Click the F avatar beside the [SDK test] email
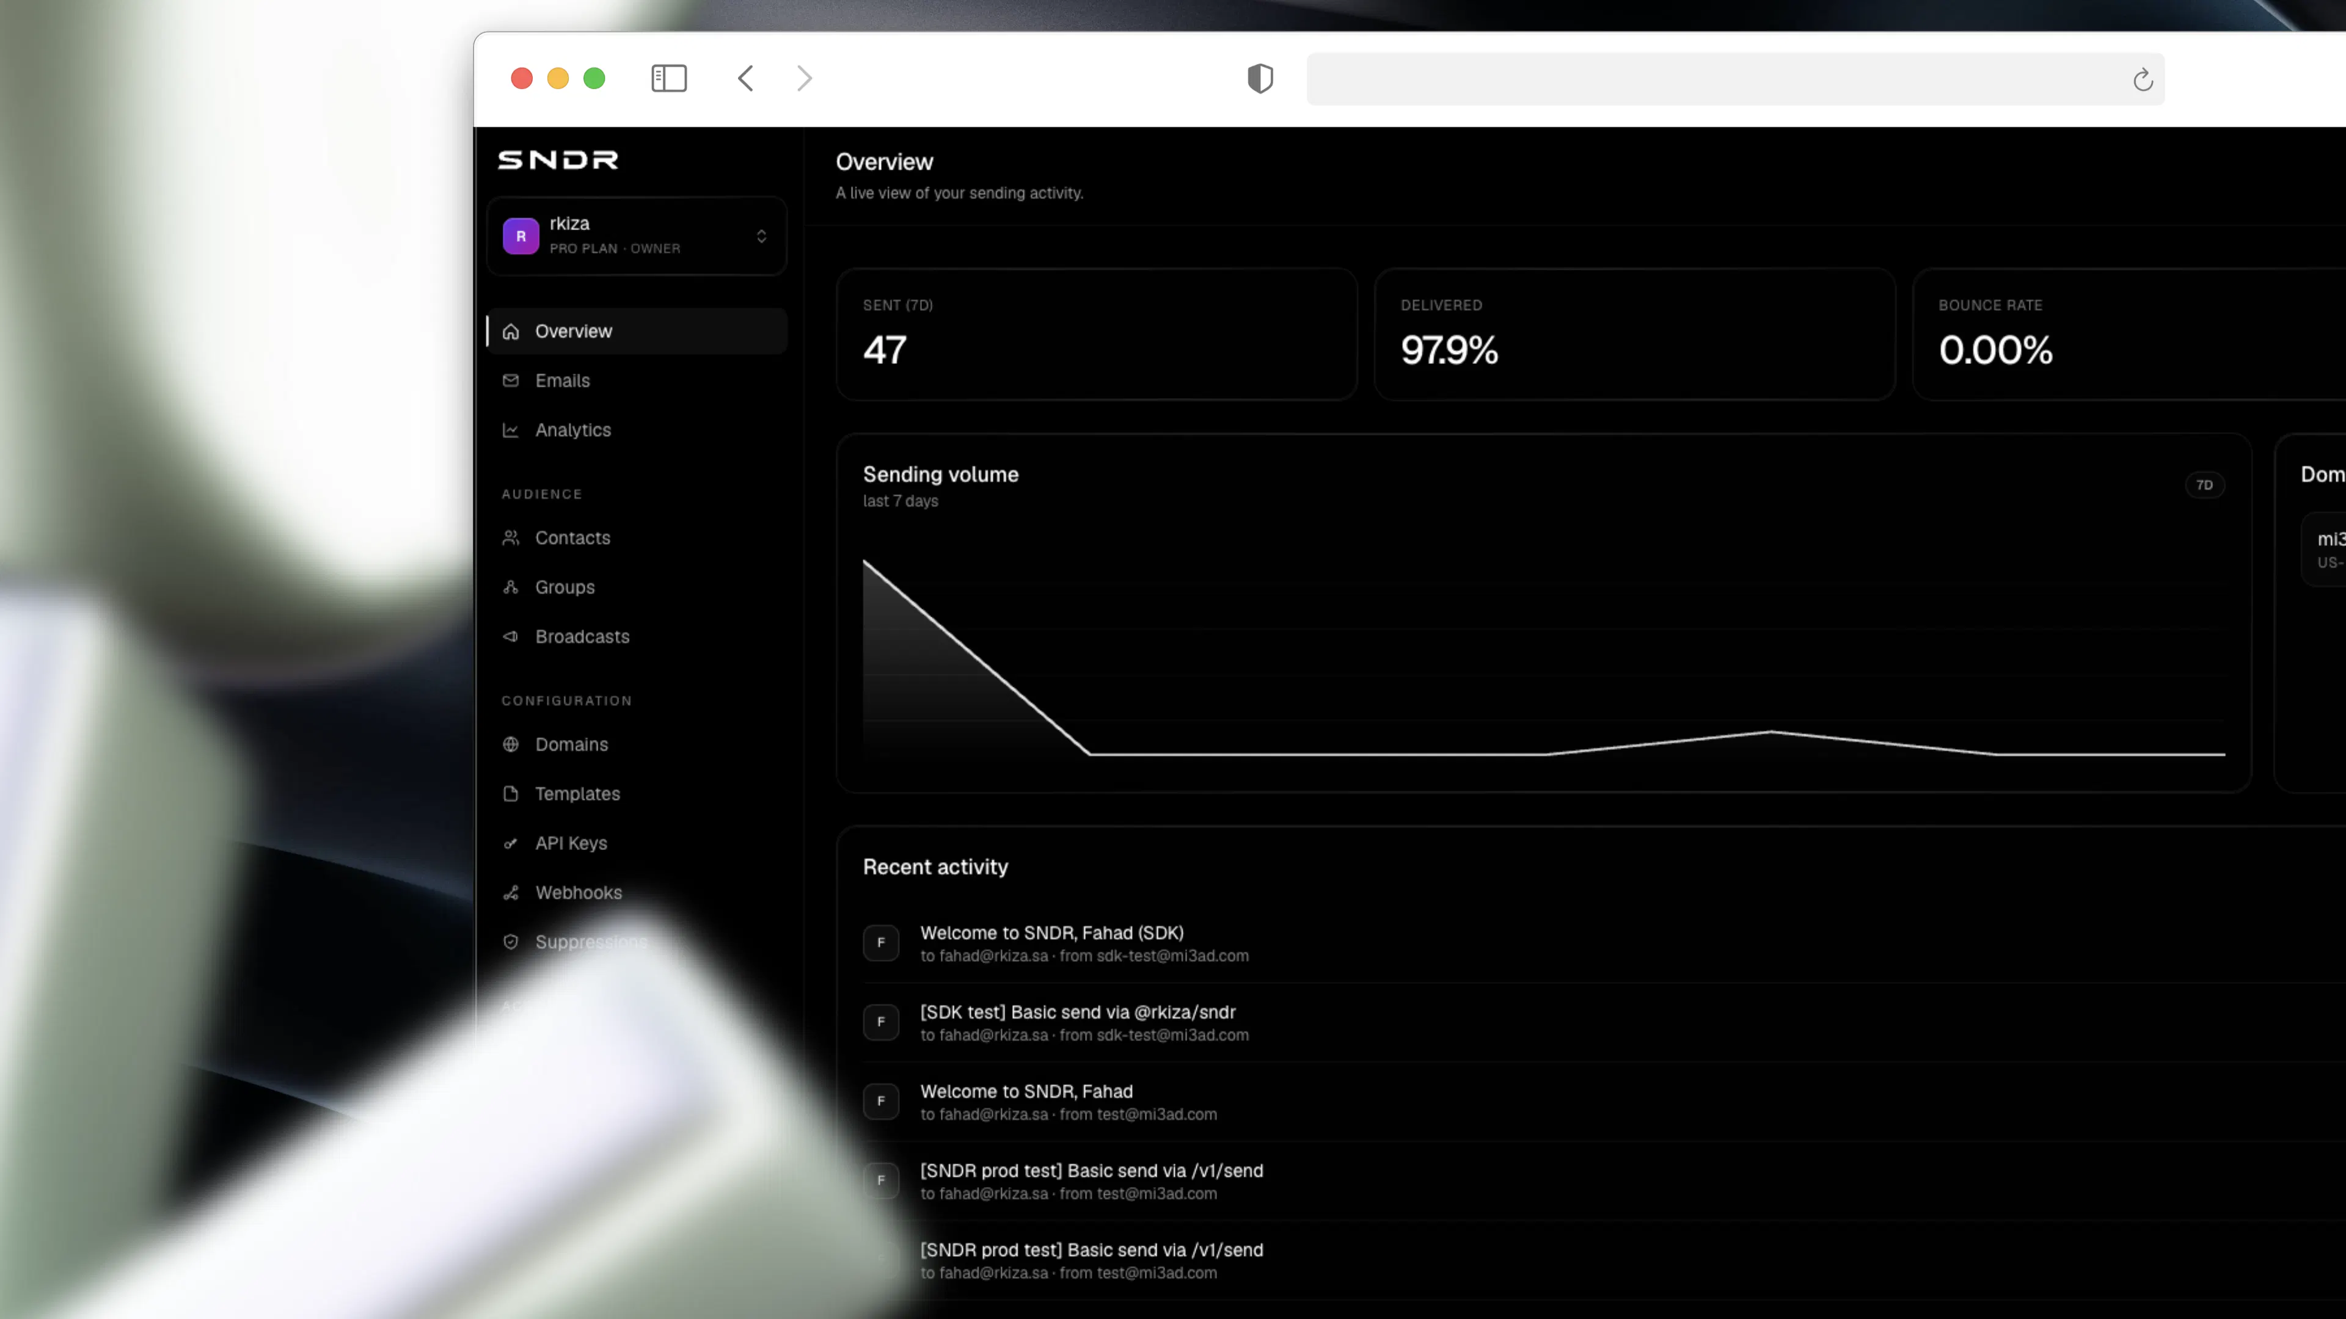 click(880, 1022)
